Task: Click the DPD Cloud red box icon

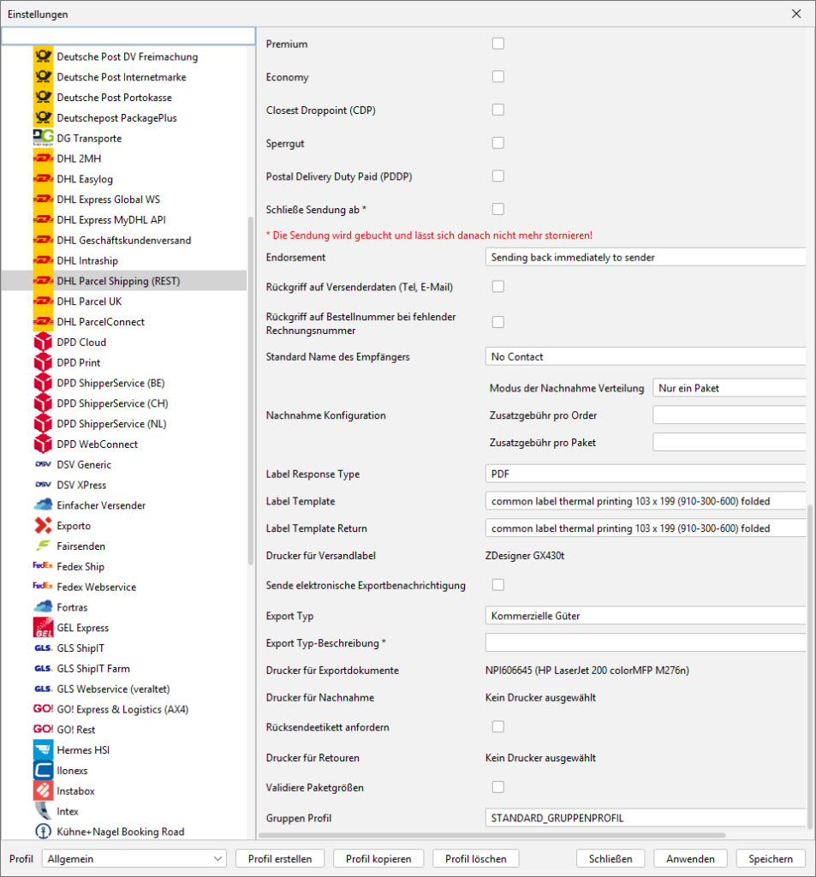Action: 43,343
